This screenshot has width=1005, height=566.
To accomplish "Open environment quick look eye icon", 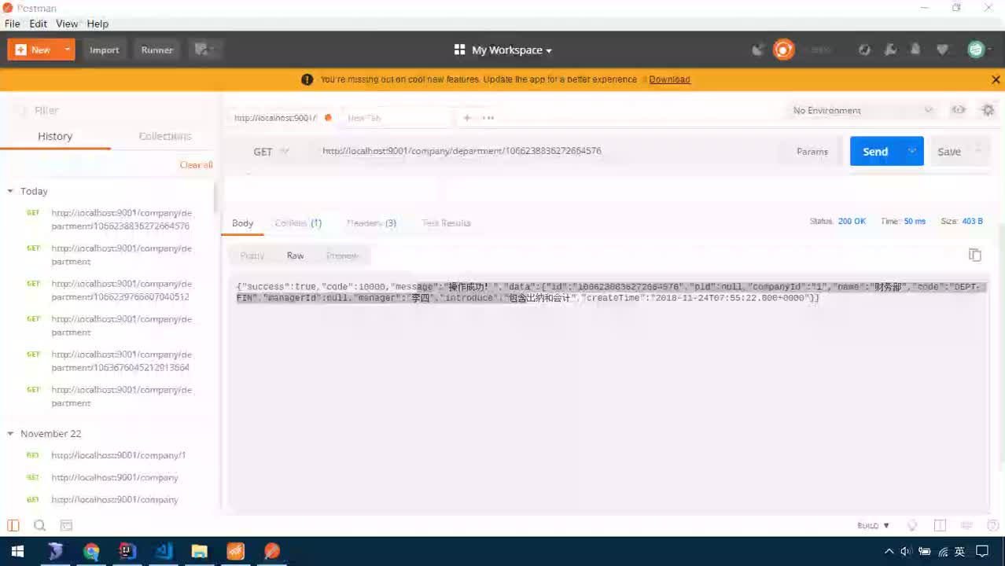I will tap(959, 110).
